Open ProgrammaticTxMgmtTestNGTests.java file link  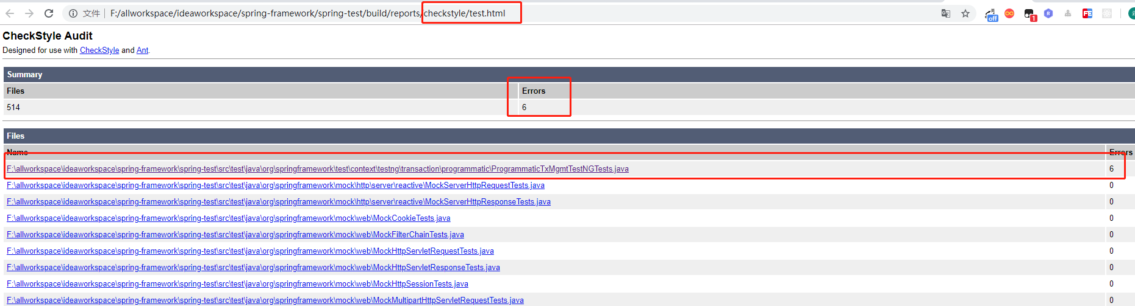click(318, 169)
